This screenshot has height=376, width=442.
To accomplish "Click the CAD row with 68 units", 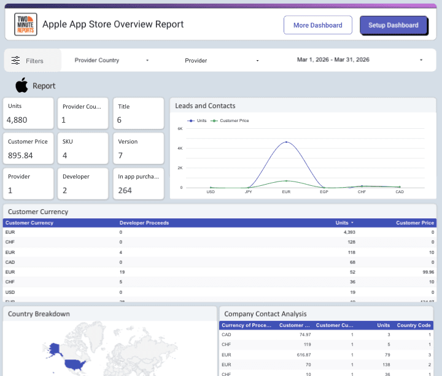I will coord(220,262).
